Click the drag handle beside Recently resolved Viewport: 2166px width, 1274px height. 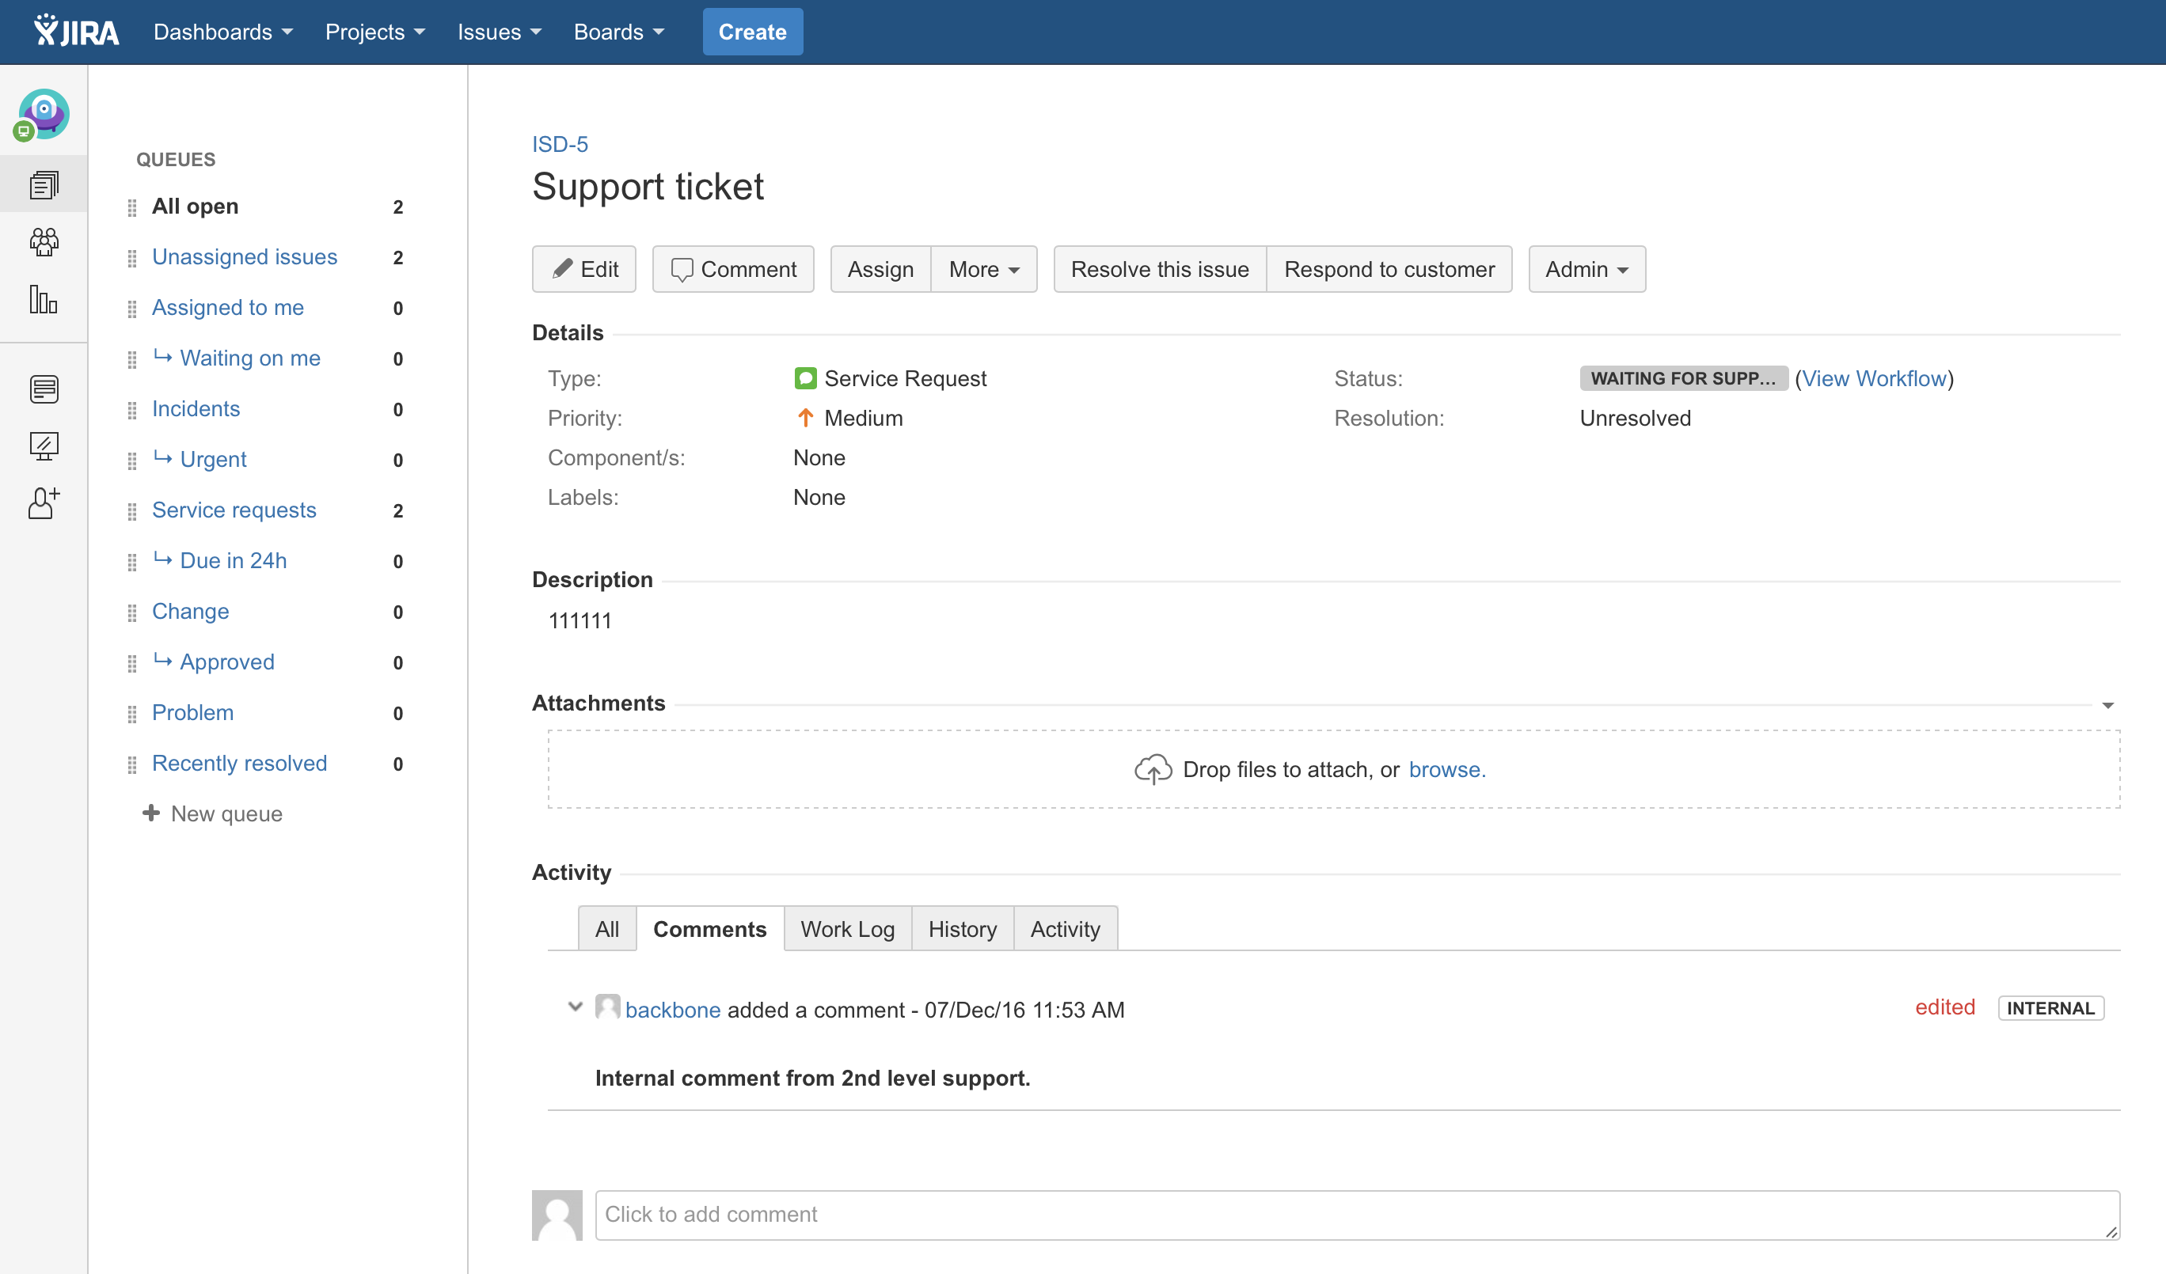point(132,764)
